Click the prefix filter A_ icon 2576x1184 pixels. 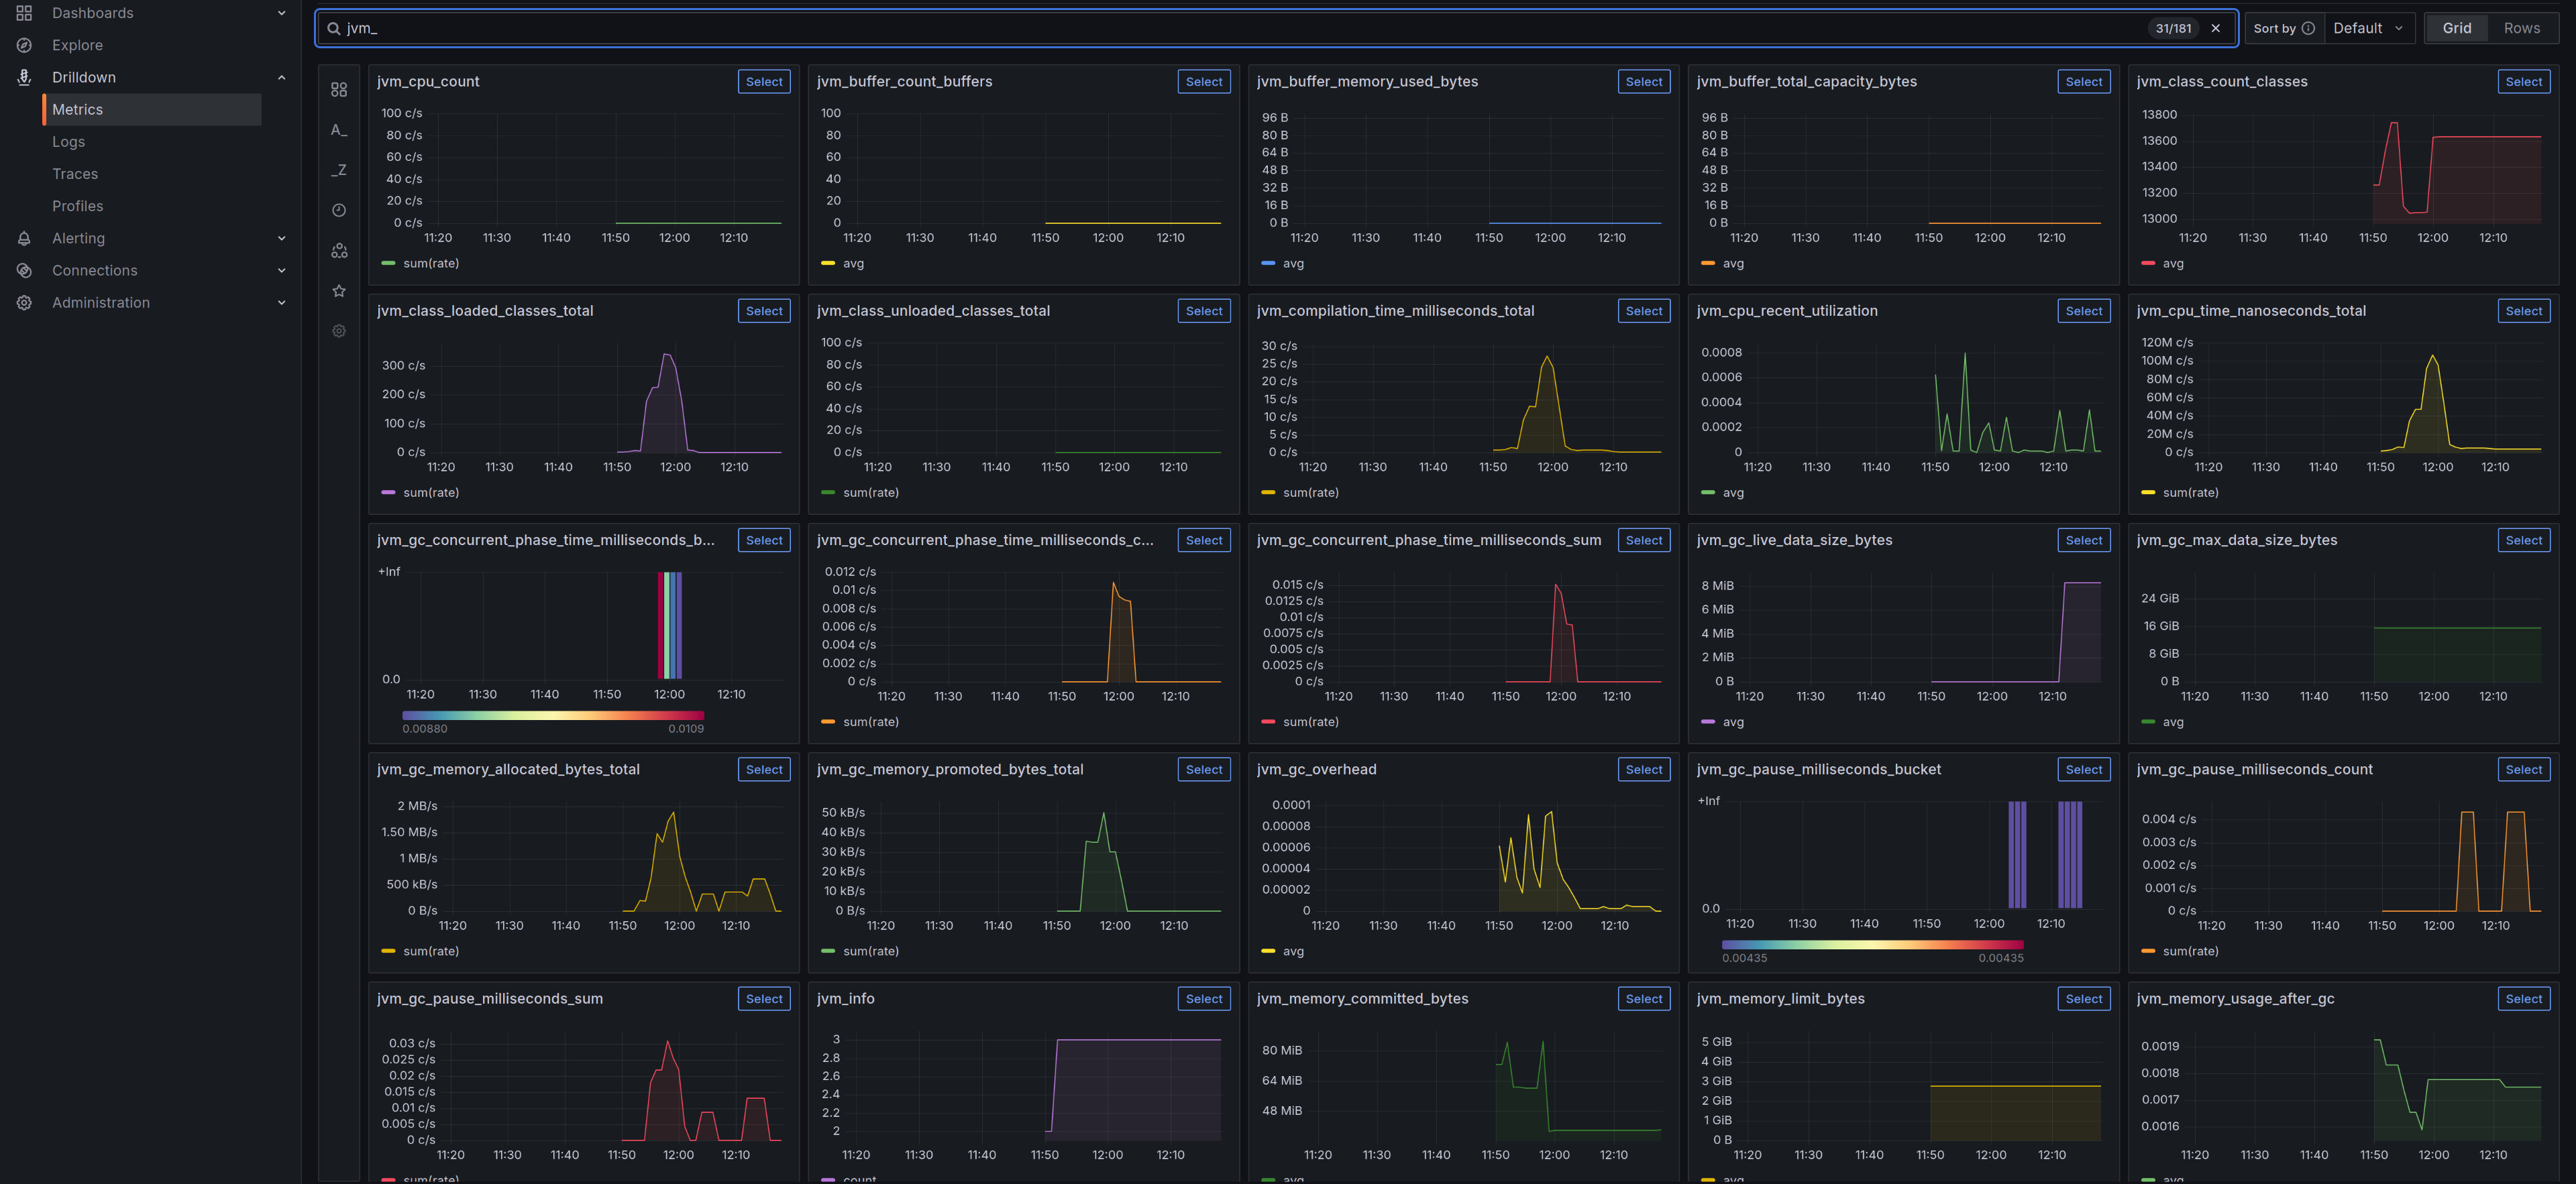339,130
